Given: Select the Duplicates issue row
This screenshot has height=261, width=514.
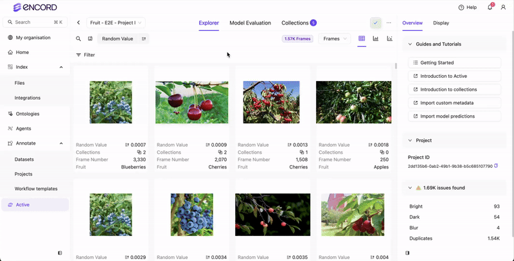Looking at the screenshot, I should 454,239.
